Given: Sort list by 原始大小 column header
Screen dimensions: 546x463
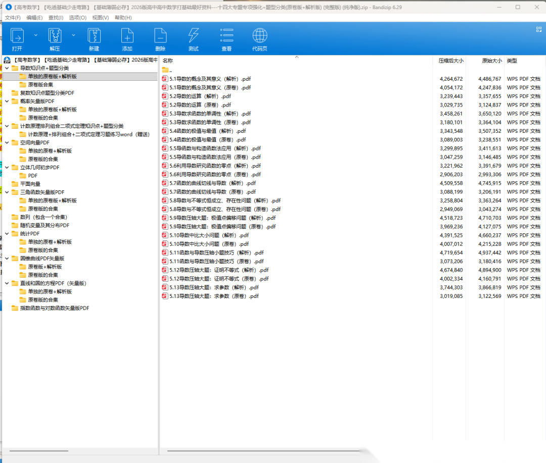Looking at the screenshot, I should click(x=491, y=61).
